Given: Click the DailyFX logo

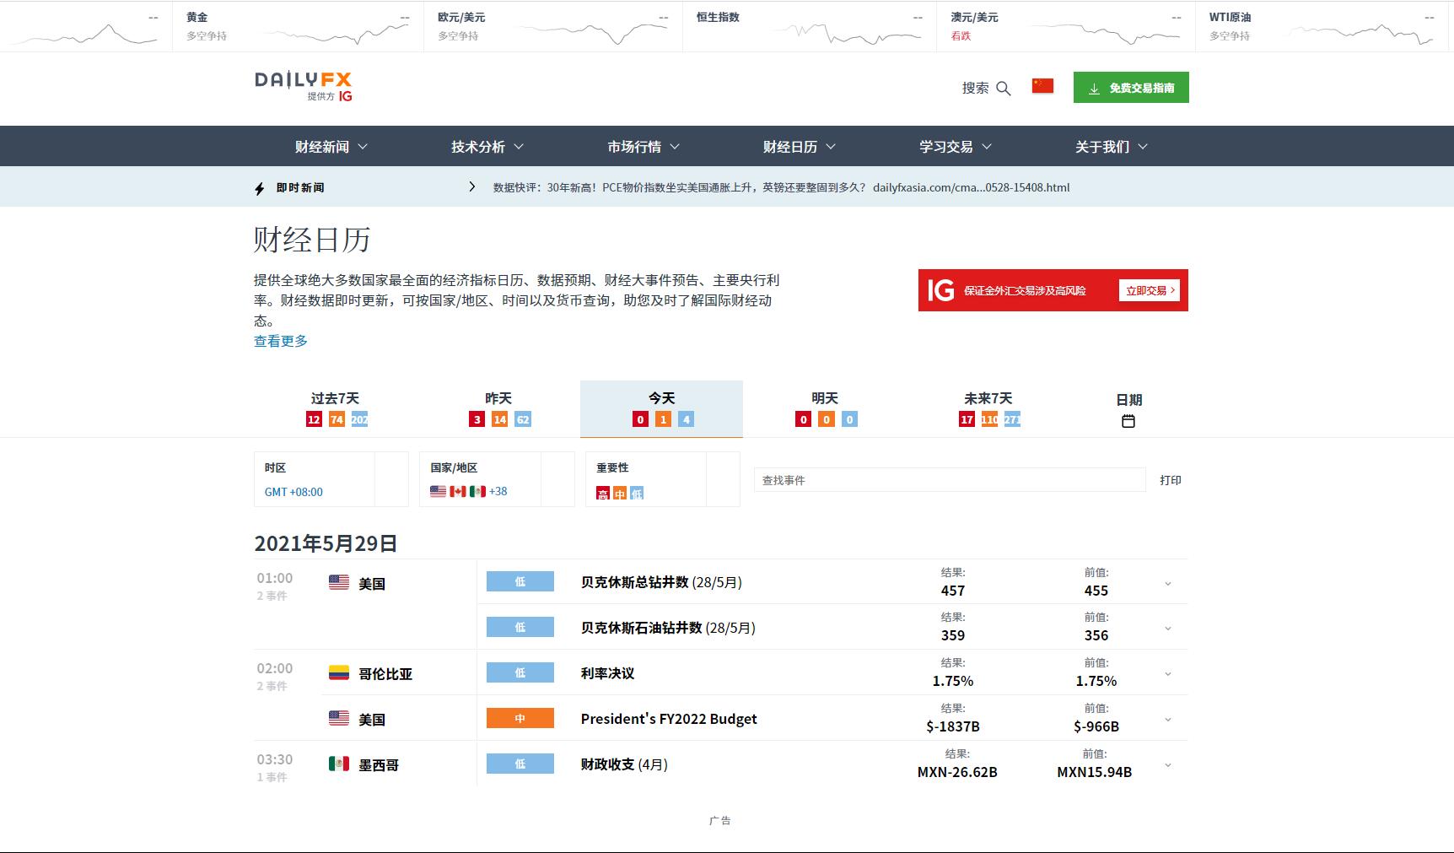Looking at the screenshot, I should tap(303, 86).
